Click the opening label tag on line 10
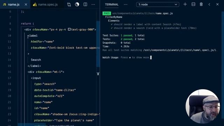 33,36
